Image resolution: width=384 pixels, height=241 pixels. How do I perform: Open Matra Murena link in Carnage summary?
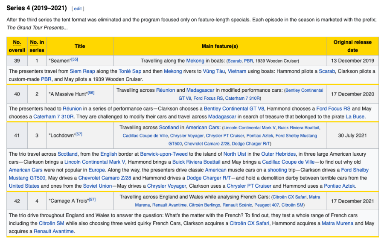pyautogui.click(x=337, y=224)
